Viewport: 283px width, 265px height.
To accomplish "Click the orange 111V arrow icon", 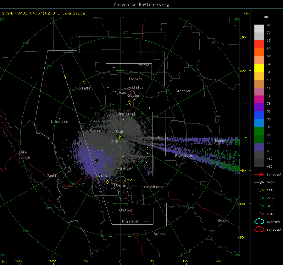I will coord(259,190).
